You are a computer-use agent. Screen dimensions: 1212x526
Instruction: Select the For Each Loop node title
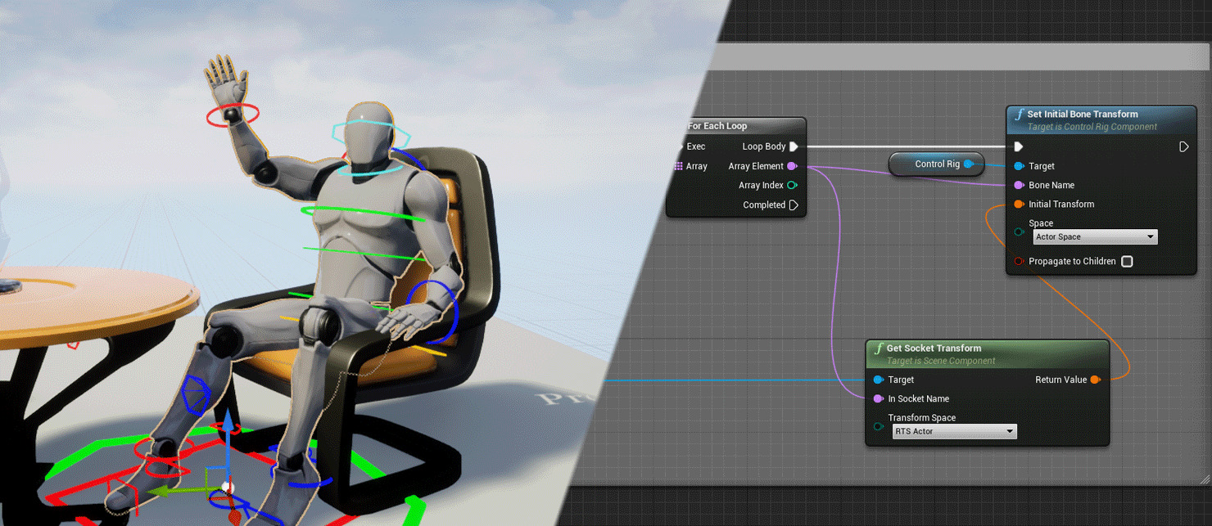717,126
